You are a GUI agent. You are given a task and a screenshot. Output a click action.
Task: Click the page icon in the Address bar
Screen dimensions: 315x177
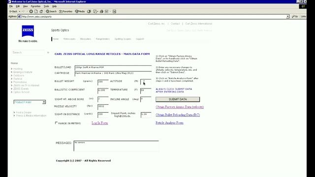20,16
